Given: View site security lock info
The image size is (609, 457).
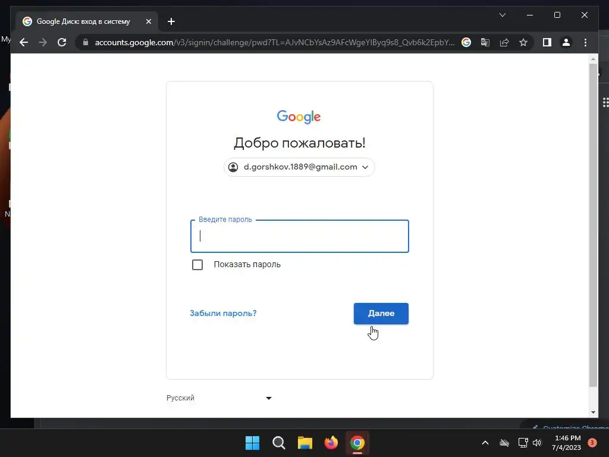Looking at the screenshot, I should tap(86, 42).
